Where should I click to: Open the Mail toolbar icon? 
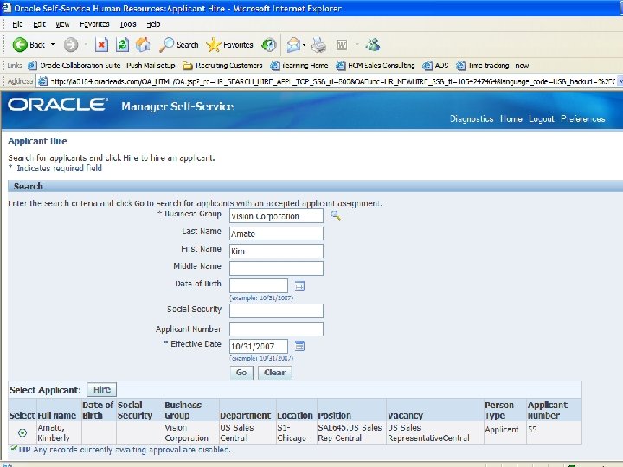[293, 45]
